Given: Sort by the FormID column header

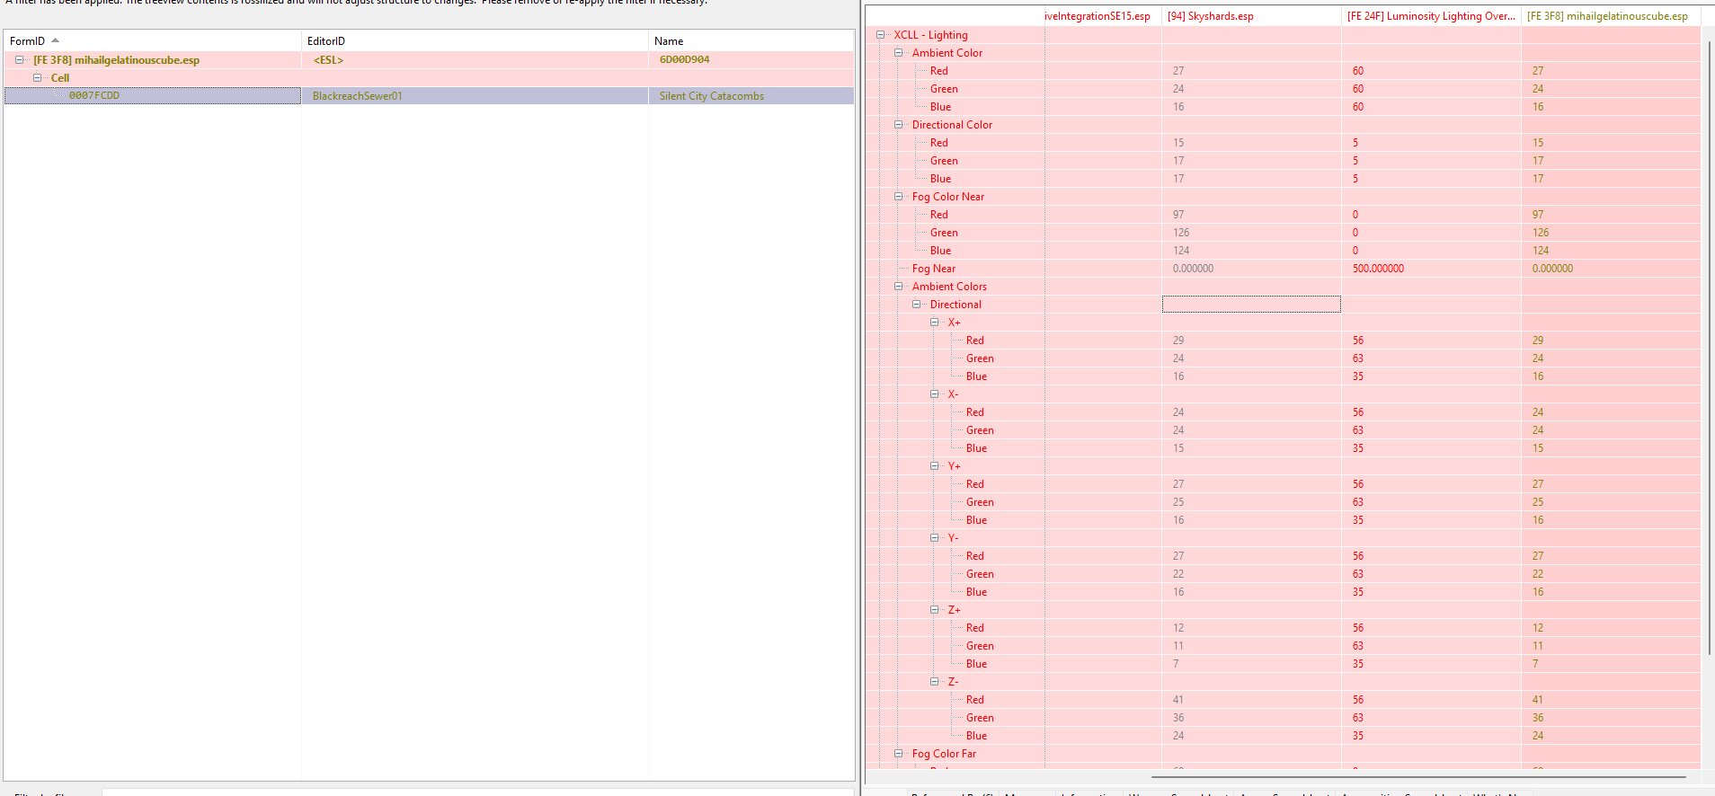Looking at the screenshot, I should pos(152,40).
